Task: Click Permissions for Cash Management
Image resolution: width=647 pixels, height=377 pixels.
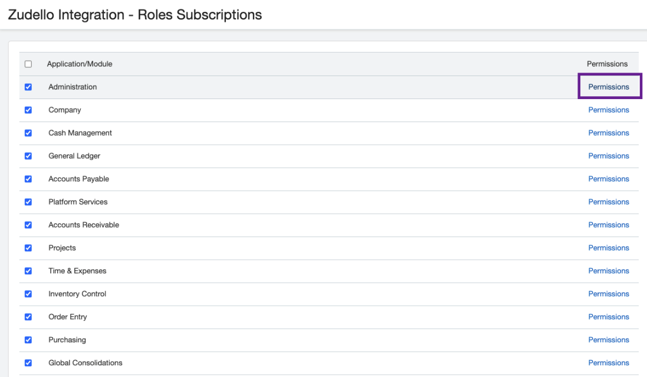Action: 609,133
